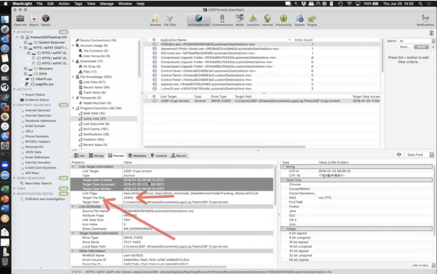Viewport: 437px width, 274px height.
Task: Open the Match All dropdown
Action: (x=417, y=41)
